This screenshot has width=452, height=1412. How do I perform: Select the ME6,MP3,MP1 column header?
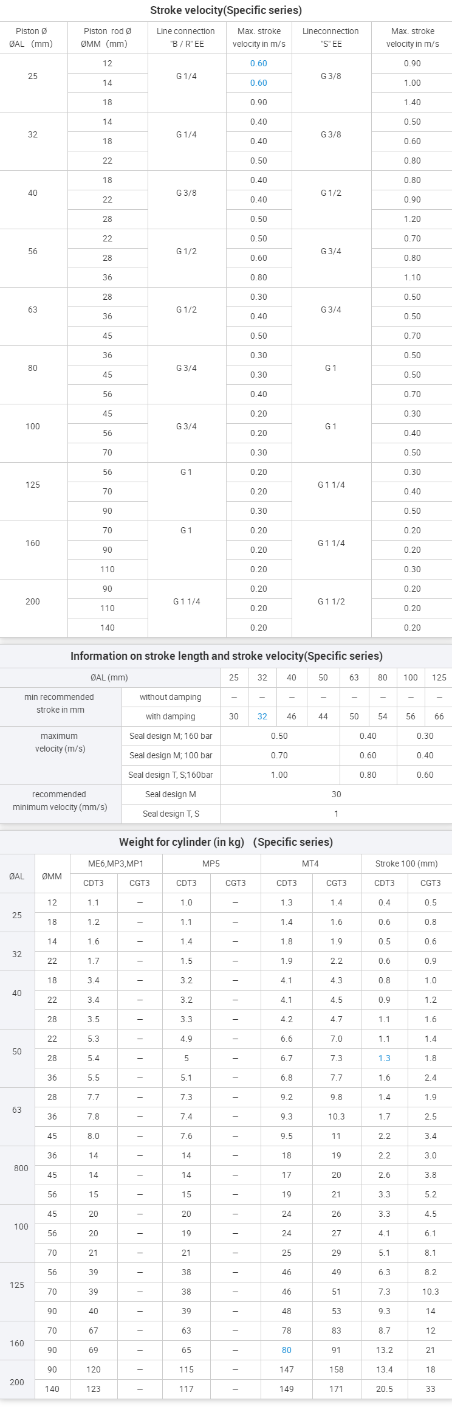point(115,863)
